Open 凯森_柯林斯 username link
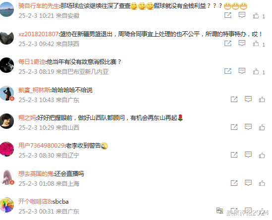272x220 pixels. click(34, 90)
